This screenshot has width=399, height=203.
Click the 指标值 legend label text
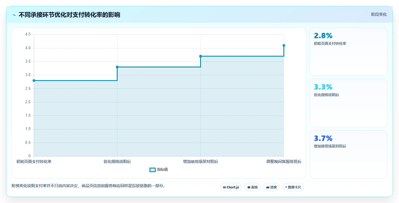162,170
